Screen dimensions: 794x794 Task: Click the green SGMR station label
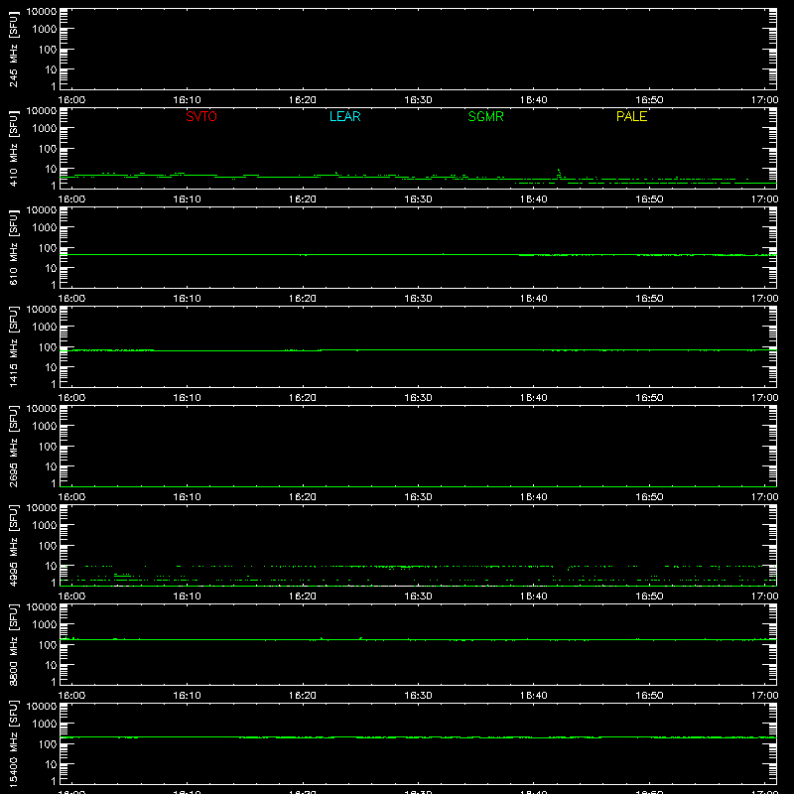[485, 116]
